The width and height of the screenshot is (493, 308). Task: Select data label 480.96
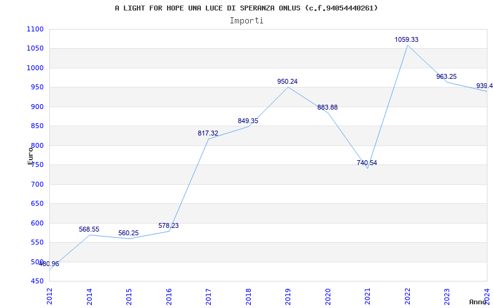(x=49, y=264)
